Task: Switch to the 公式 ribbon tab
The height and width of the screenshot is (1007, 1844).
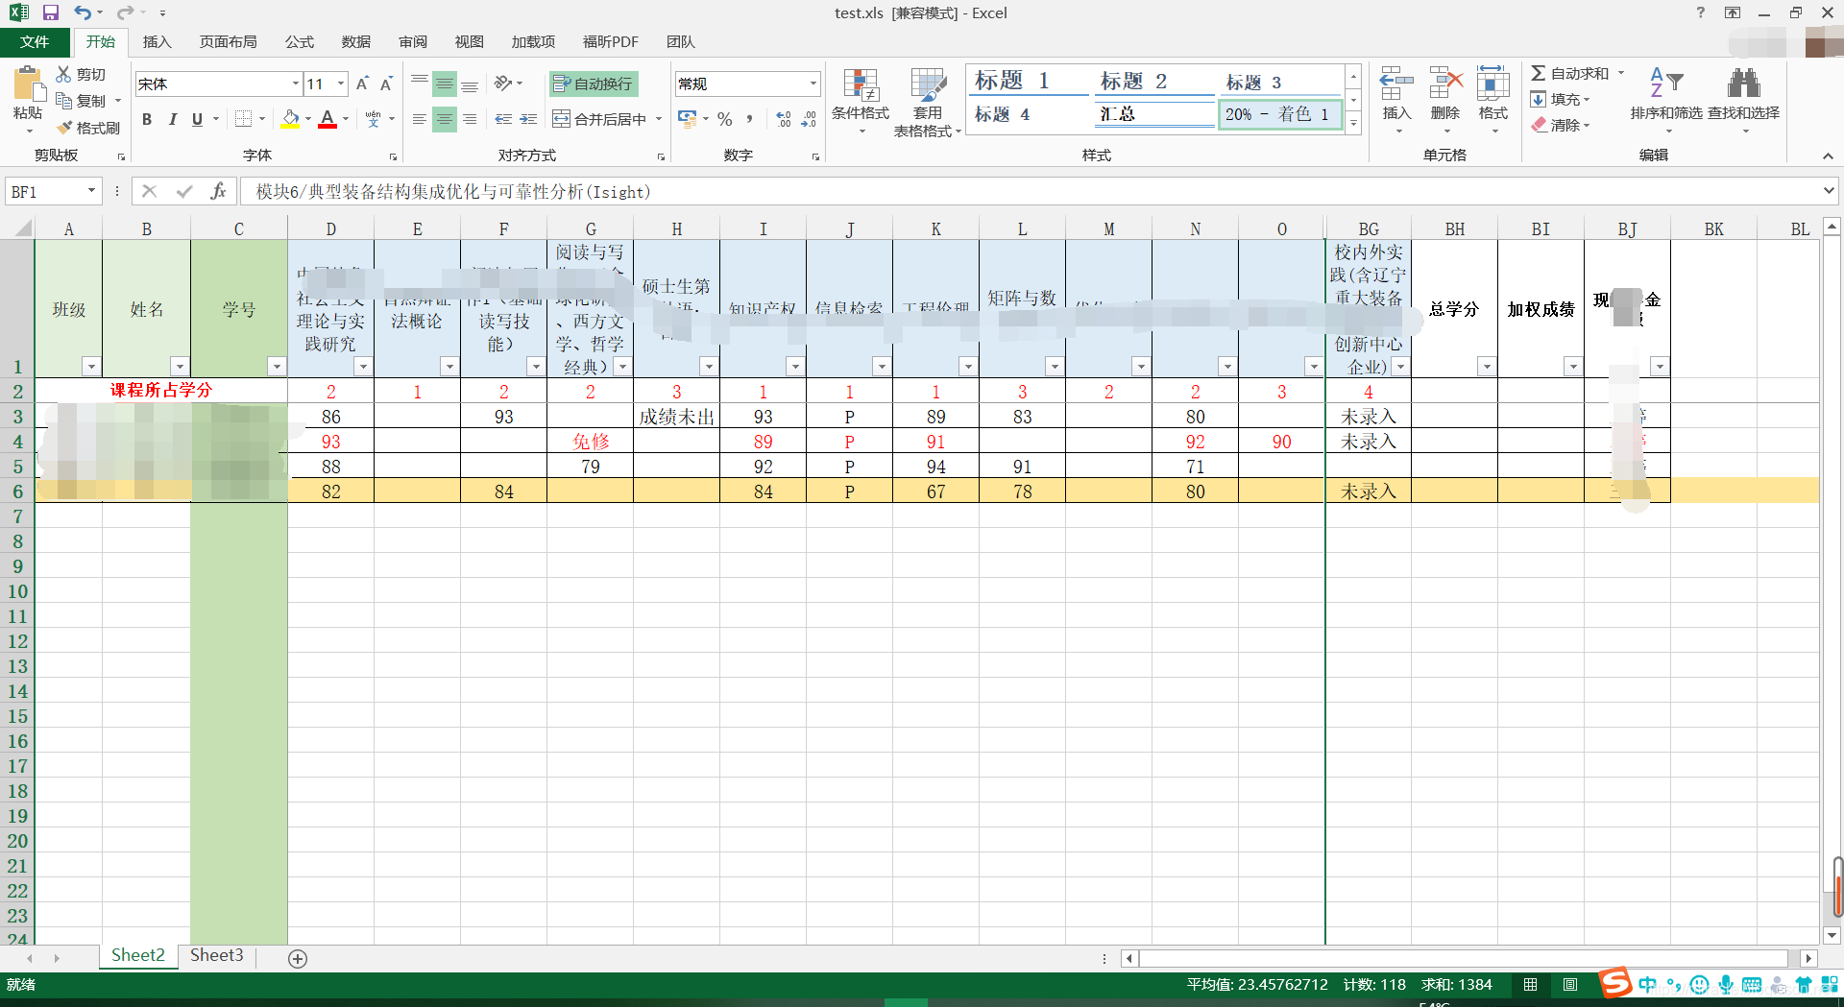Action: click(x=299, y=42)
